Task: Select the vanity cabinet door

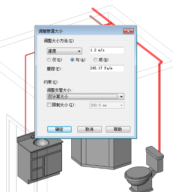Action: (x=53, y=164)
